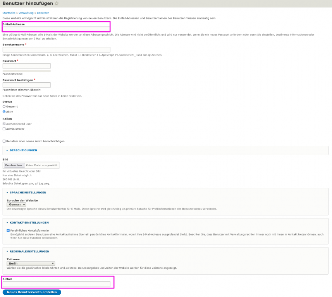
Task: Open the Benutzer breadcrumb link
Action: [43, 13]
